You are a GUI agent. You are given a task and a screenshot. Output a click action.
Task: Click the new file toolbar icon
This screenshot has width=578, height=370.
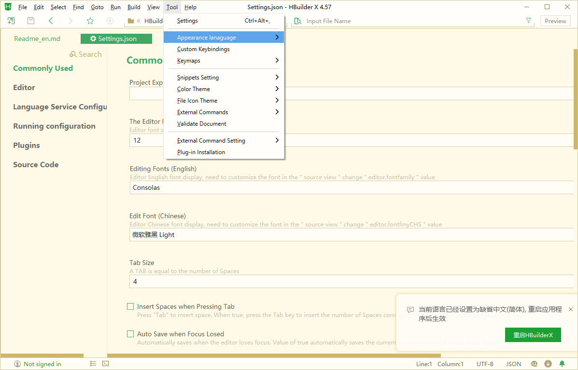[11, 21]
